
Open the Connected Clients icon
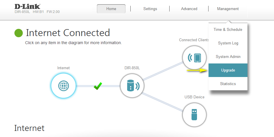[194, 58]
